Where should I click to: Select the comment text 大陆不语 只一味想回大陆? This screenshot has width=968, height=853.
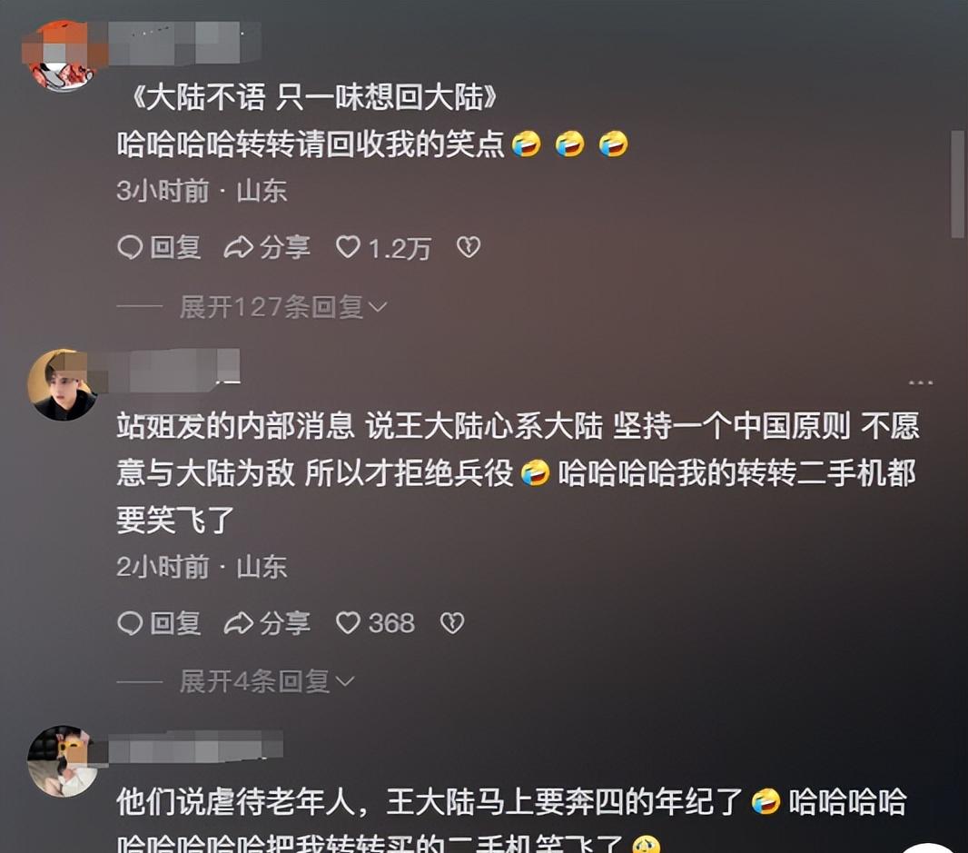[315, 97]
